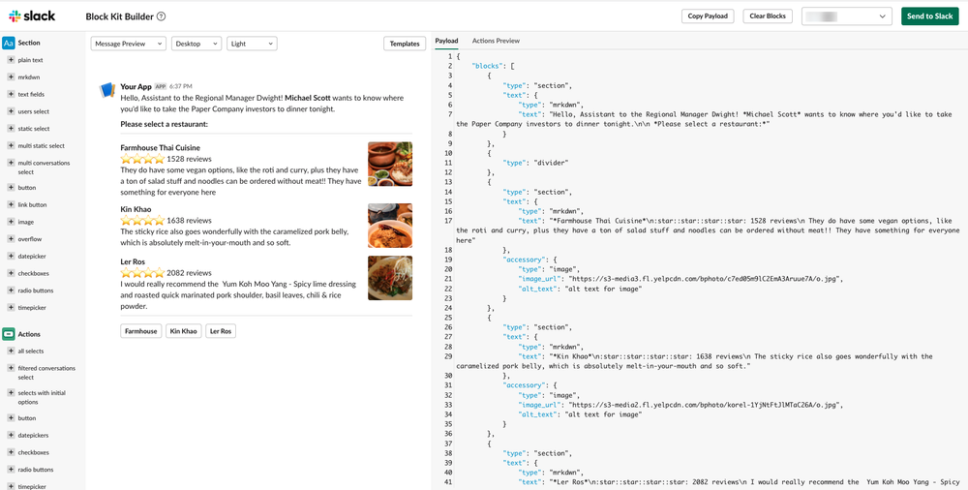
Task: Click the Slack logo
Action: click(32, 16)
